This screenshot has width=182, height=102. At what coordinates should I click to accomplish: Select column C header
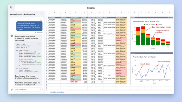coord(76,13)
